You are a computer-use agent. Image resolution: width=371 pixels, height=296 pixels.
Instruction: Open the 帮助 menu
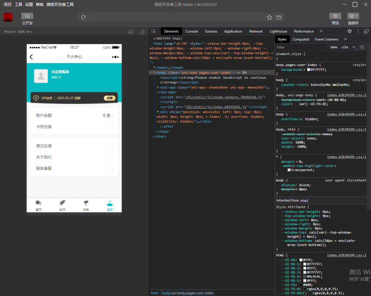click(40, 4)
